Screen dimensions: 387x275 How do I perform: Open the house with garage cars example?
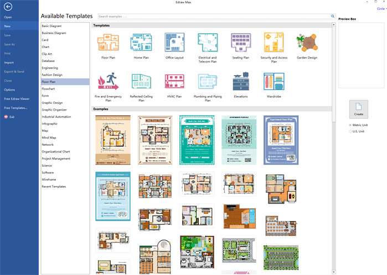pyautogui.click(x=281, y=189)
